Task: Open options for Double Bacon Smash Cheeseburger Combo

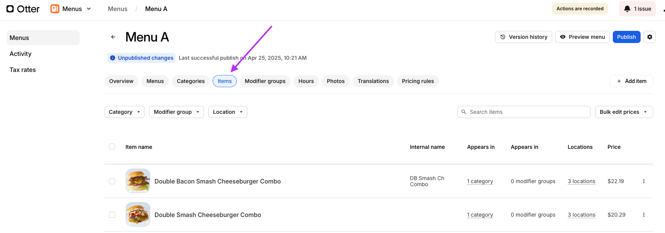Action: [644, 181]
